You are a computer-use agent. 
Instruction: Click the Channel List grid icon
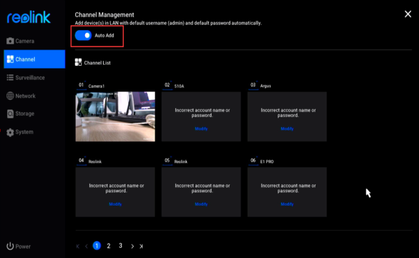pos(79,63)
